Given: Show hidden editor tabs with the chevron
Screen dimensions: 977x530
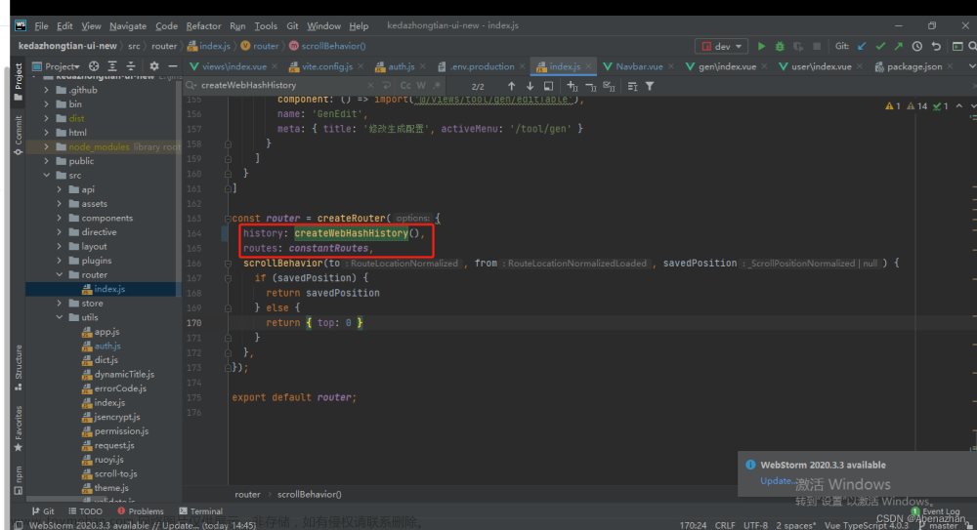Looking at the screenshot, I should [971, 66].
